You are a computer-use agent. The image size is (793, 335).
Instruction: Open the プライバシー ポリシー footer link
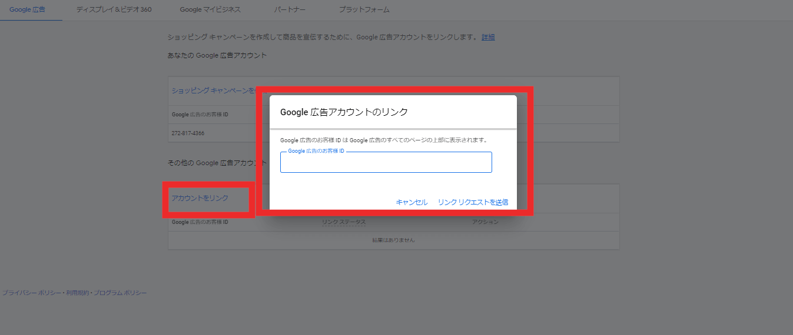point(31,293)
